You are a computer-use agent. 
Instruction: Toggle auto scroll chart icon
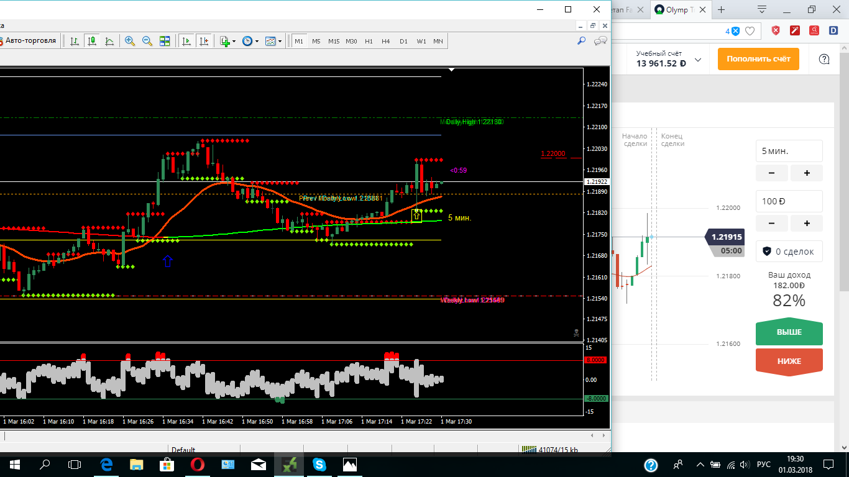click(x=186, y=41)
